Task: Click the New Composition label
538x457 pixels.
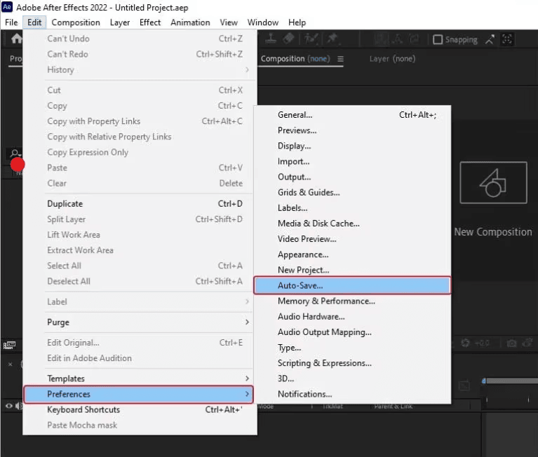Action: tap(492, 232)
